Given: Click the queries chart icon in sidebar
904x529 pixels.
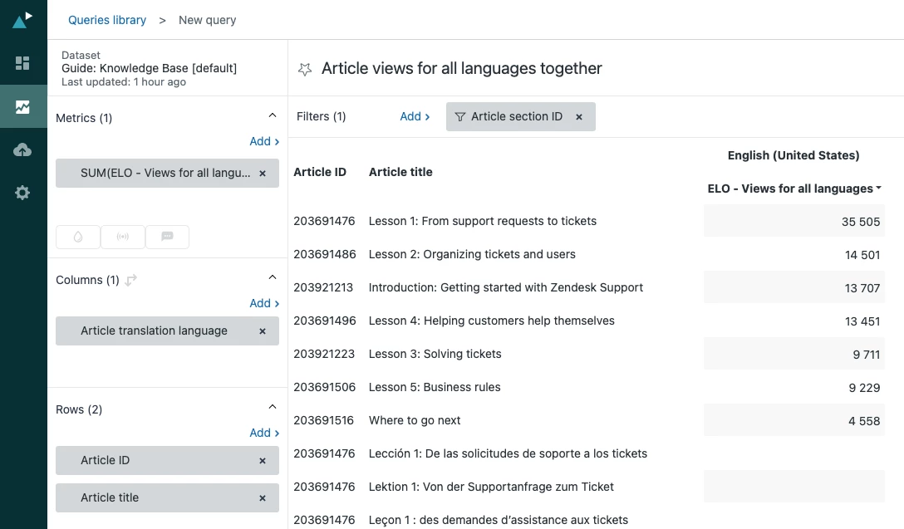Looking at the screenshot, I should pyautogui.click(x=22, y=106).
